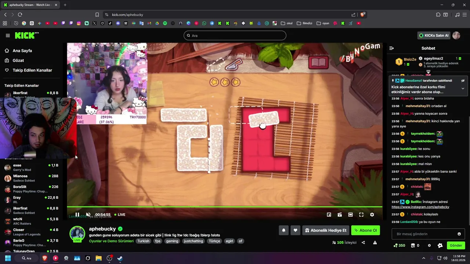Open the hamburger sidebar menu
The image size is (470, 264).
click(8, 36)
